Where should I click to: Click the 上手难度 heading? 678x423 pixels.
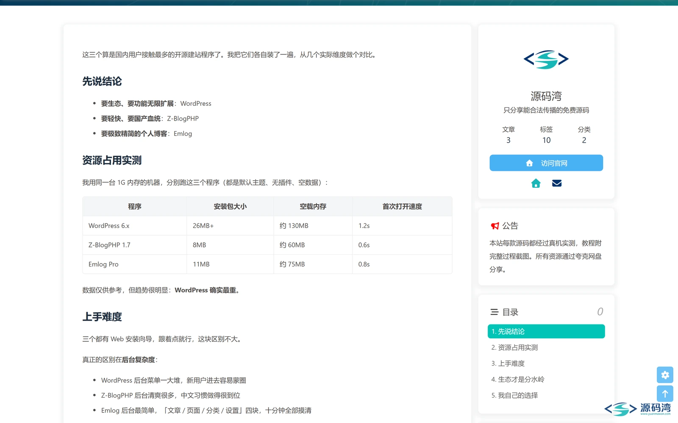coord(102,317)
